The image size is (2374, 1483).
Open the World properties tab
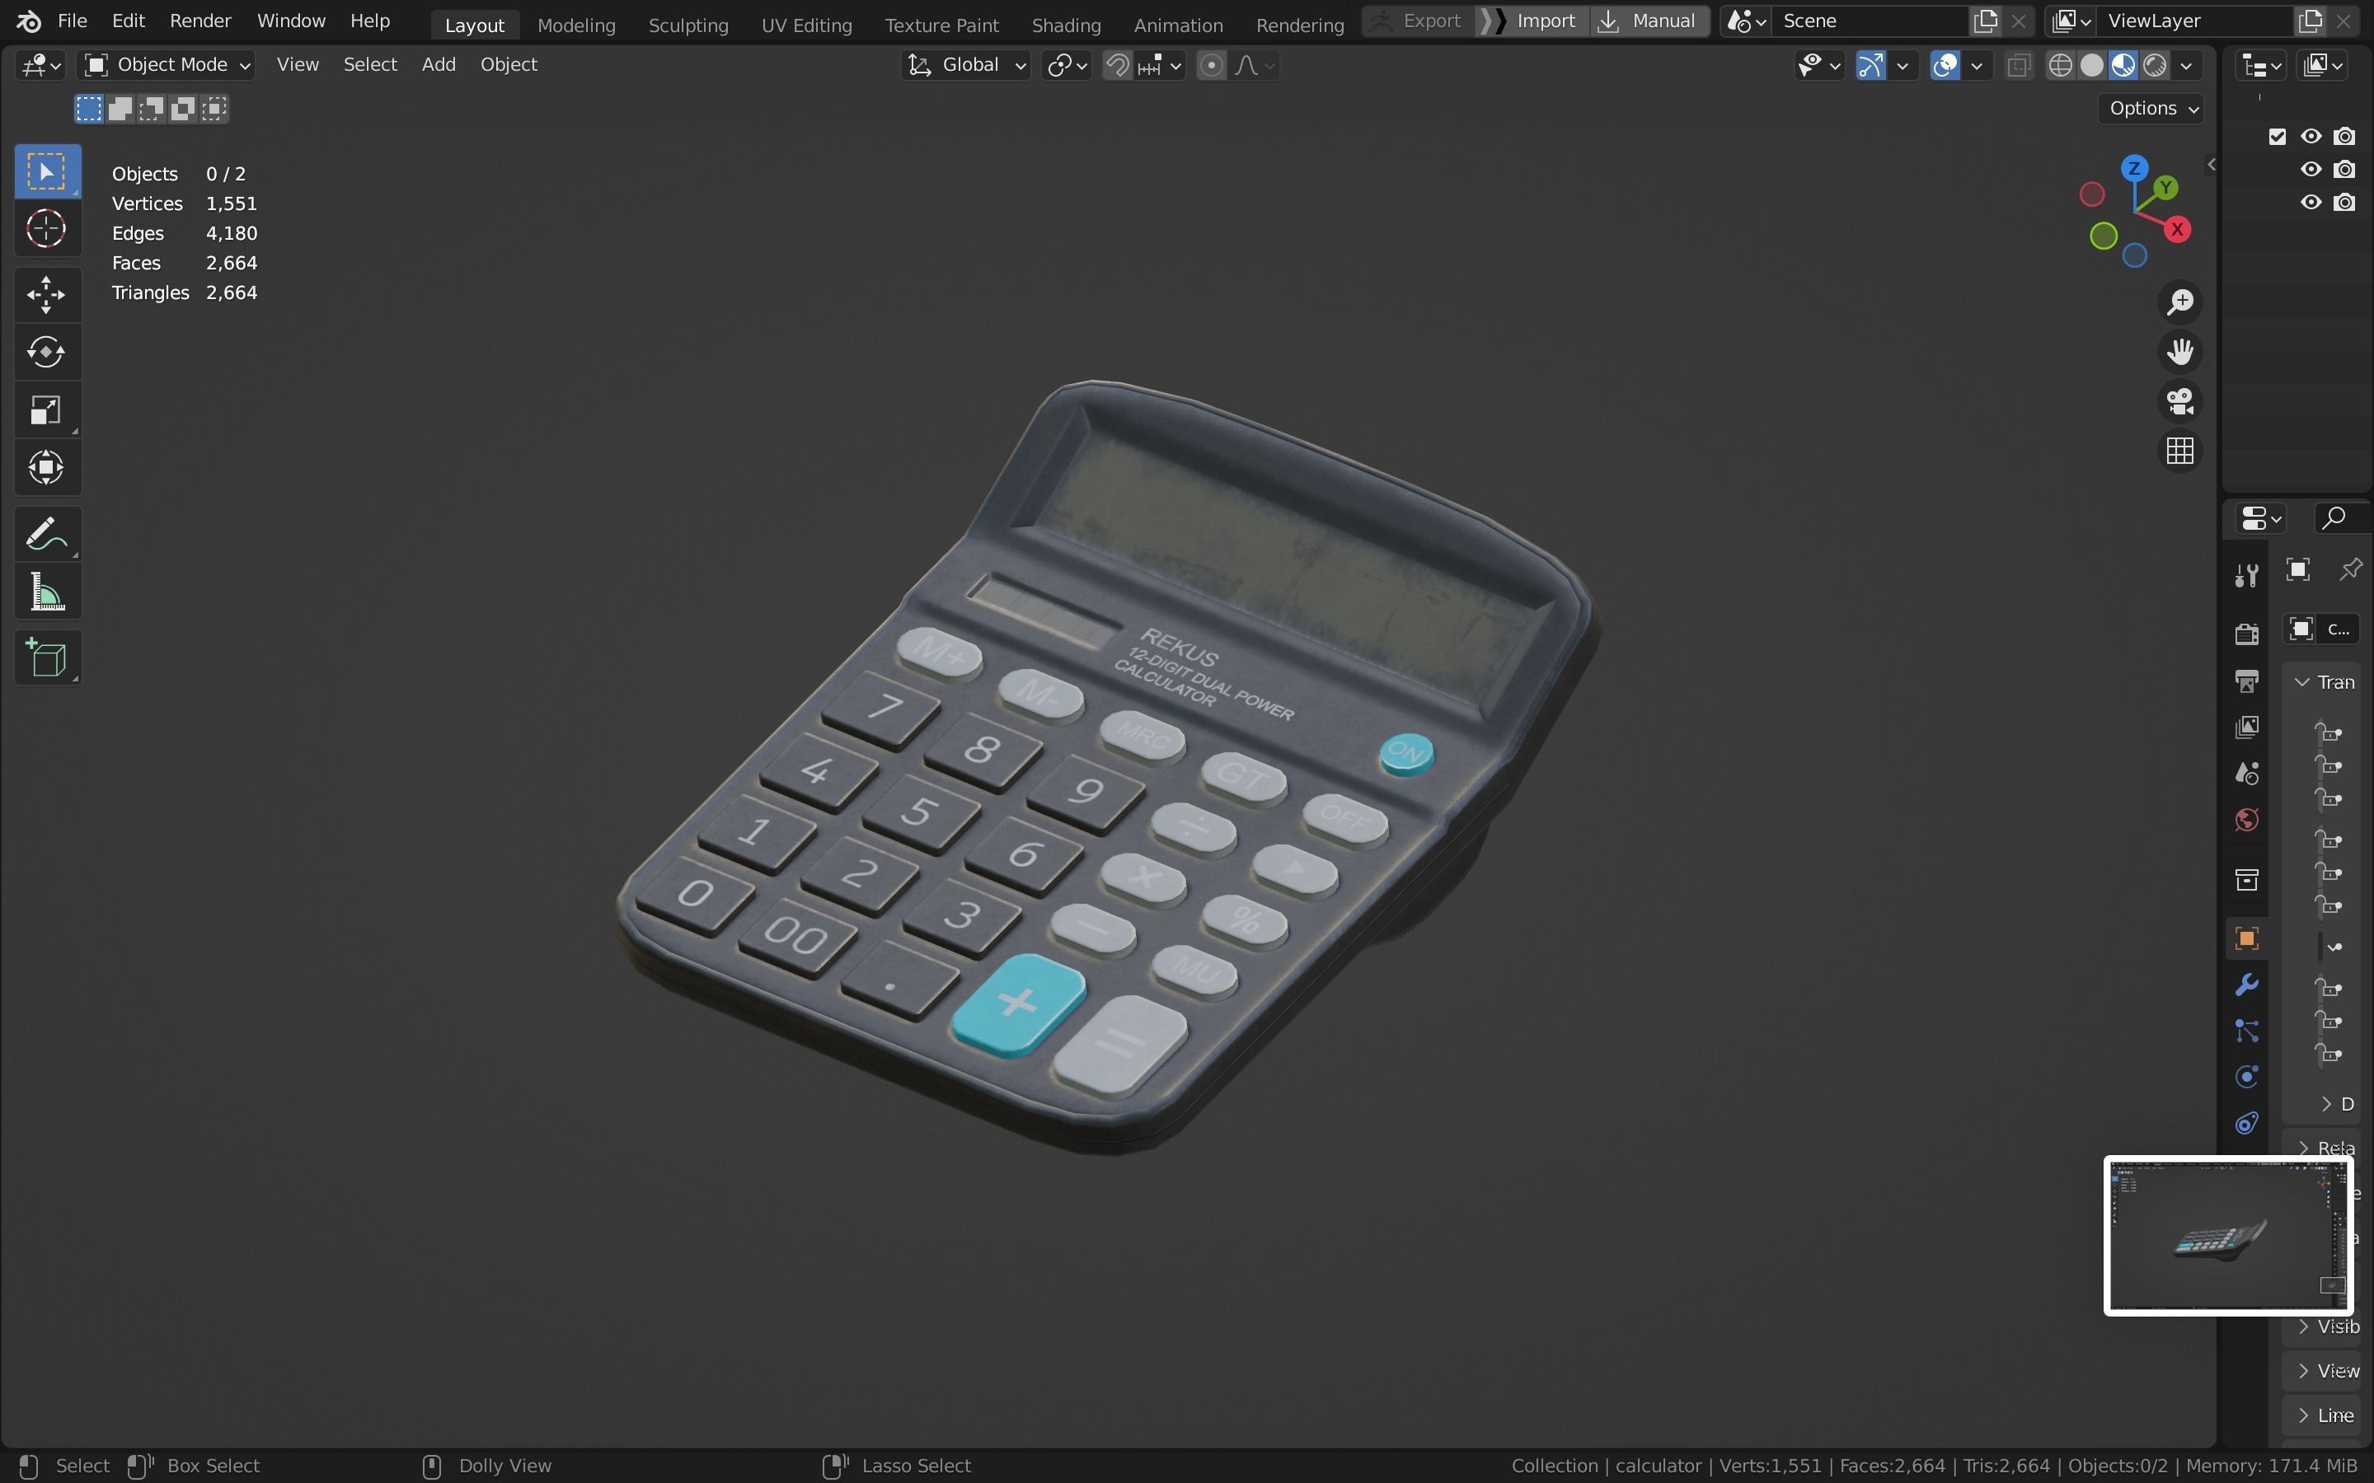(2246, 820)
